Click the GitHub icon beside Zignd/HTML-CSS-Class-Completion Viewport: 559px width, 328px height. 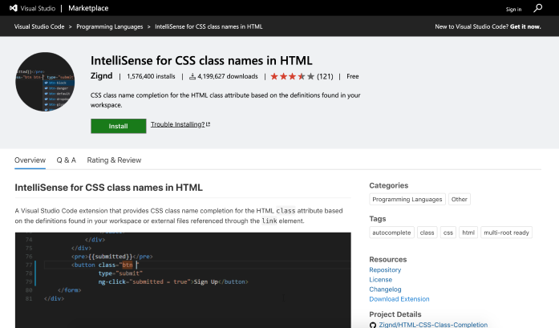(373, 325)
